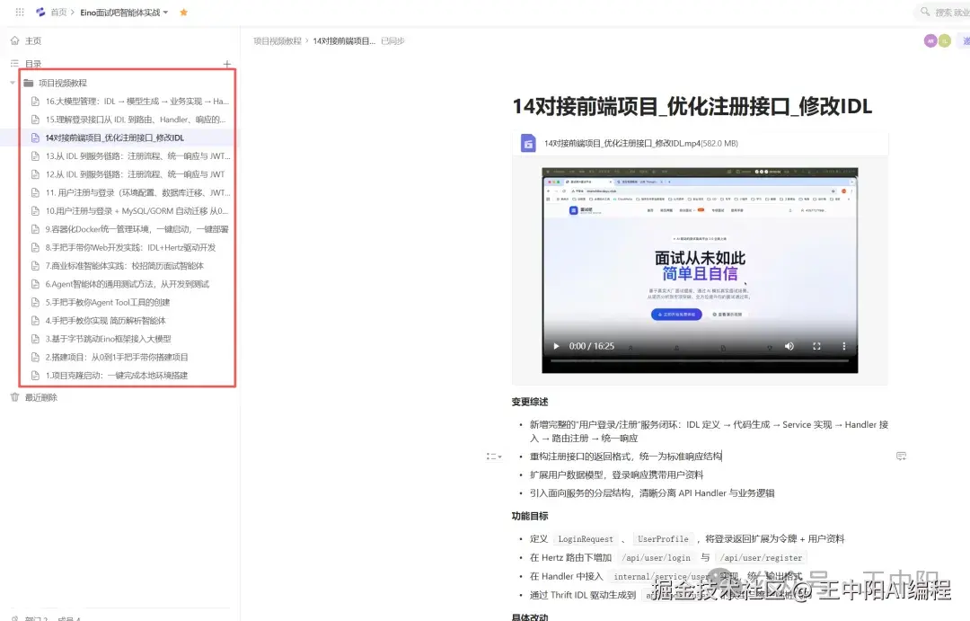
Task: Go to 项目视频教程 in the document breadcrumb
Action: click(278, 40)
